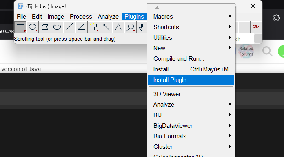
Task: Select the Oval selection tool
Action: [33, 27]
